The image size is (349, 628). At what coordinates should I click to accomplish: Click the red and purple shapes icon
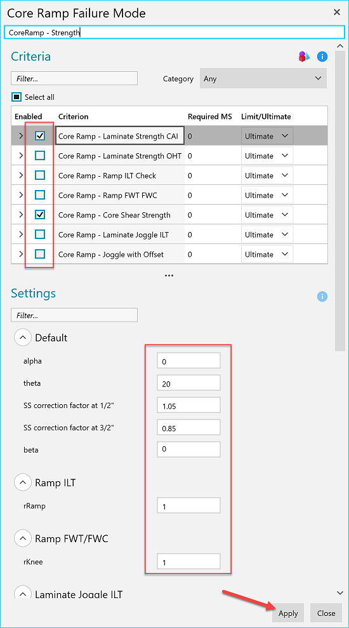point(304,57)
